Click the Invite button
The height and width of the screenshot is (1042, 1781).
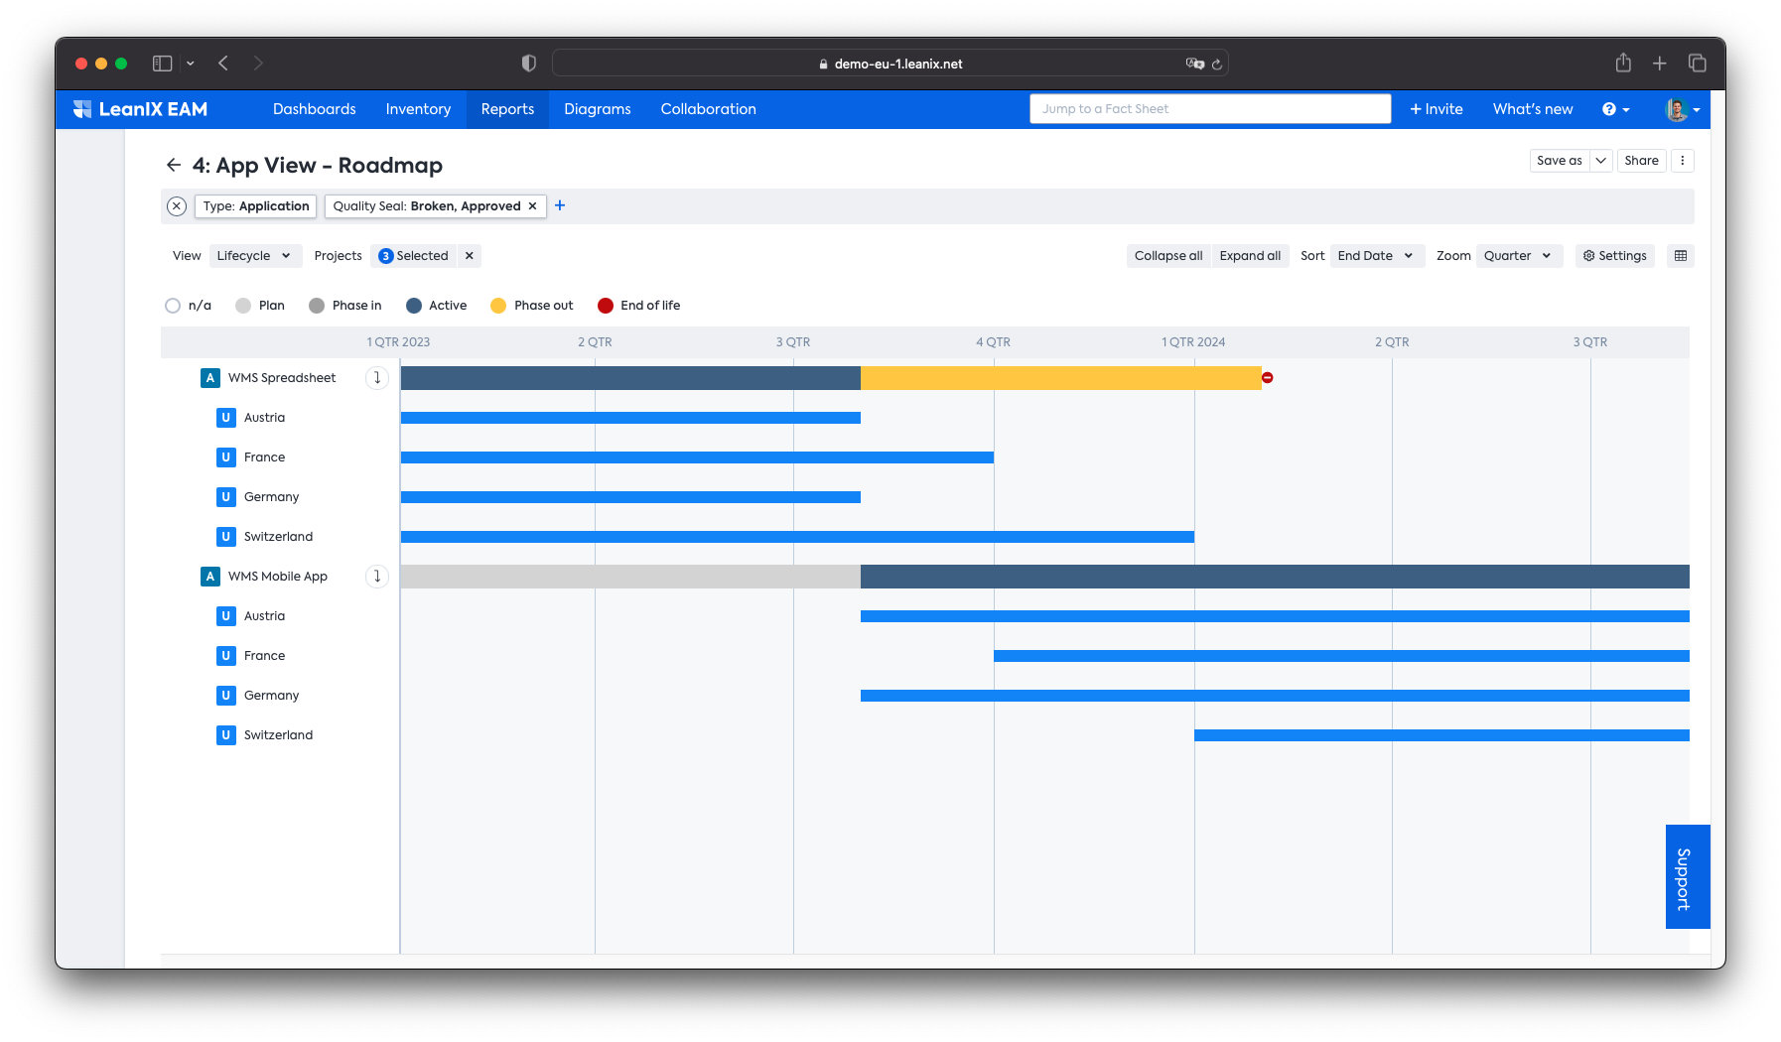1437,109
